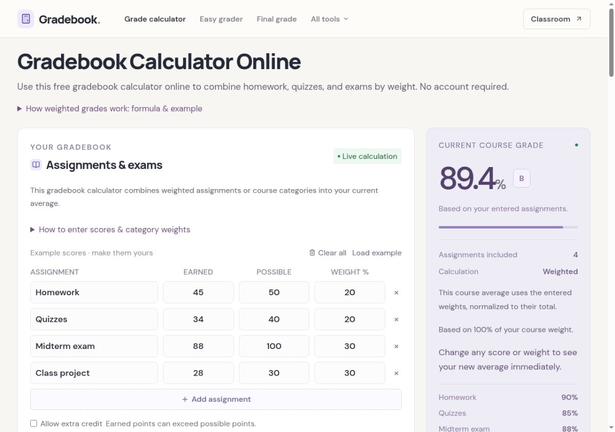Open the All tools dropdown menu
The height and width of the screenshot is (432, 615).
[x=330, y=19]
